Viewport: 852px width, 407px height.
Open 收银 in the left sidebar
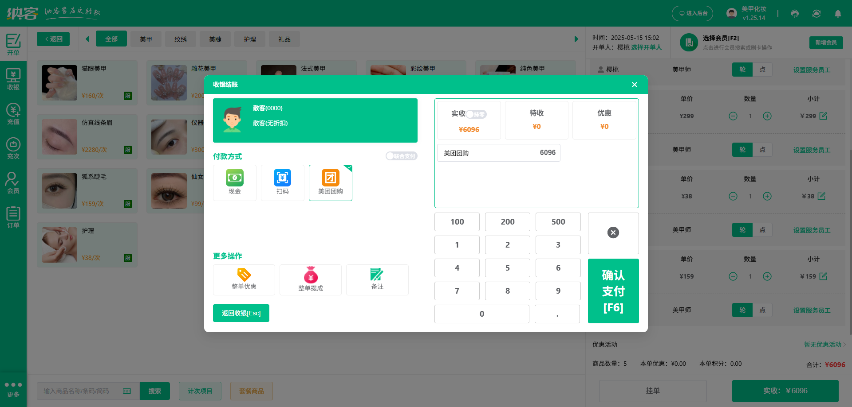(x=13, y=79)
